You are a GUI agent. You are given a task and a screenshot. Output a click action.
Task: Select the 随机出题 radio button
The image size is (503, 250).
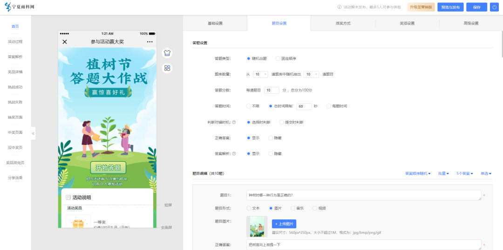point(248,59)
